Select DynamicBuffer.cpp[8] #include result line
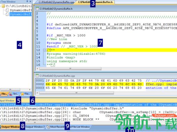177x132 pixels. [x=62, y=109]
